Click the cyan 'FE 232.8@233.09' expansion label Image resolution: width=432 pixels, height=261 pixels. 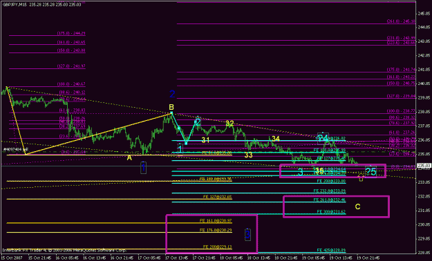(330, 191)
